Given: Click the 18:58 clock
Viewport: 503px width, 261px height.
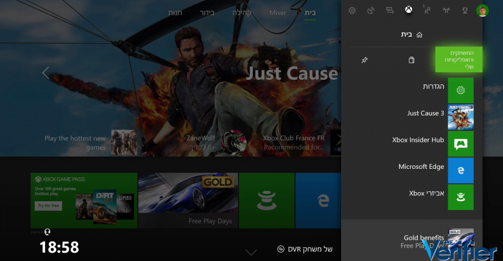Looking at the screenshot, I should [x=59, y=247].
